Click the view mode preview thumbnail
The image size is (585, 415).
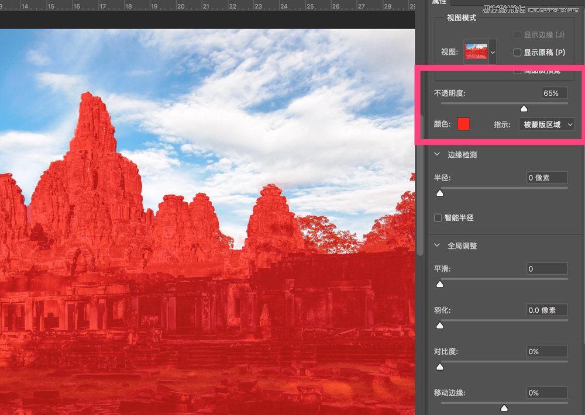click(477, 51)
